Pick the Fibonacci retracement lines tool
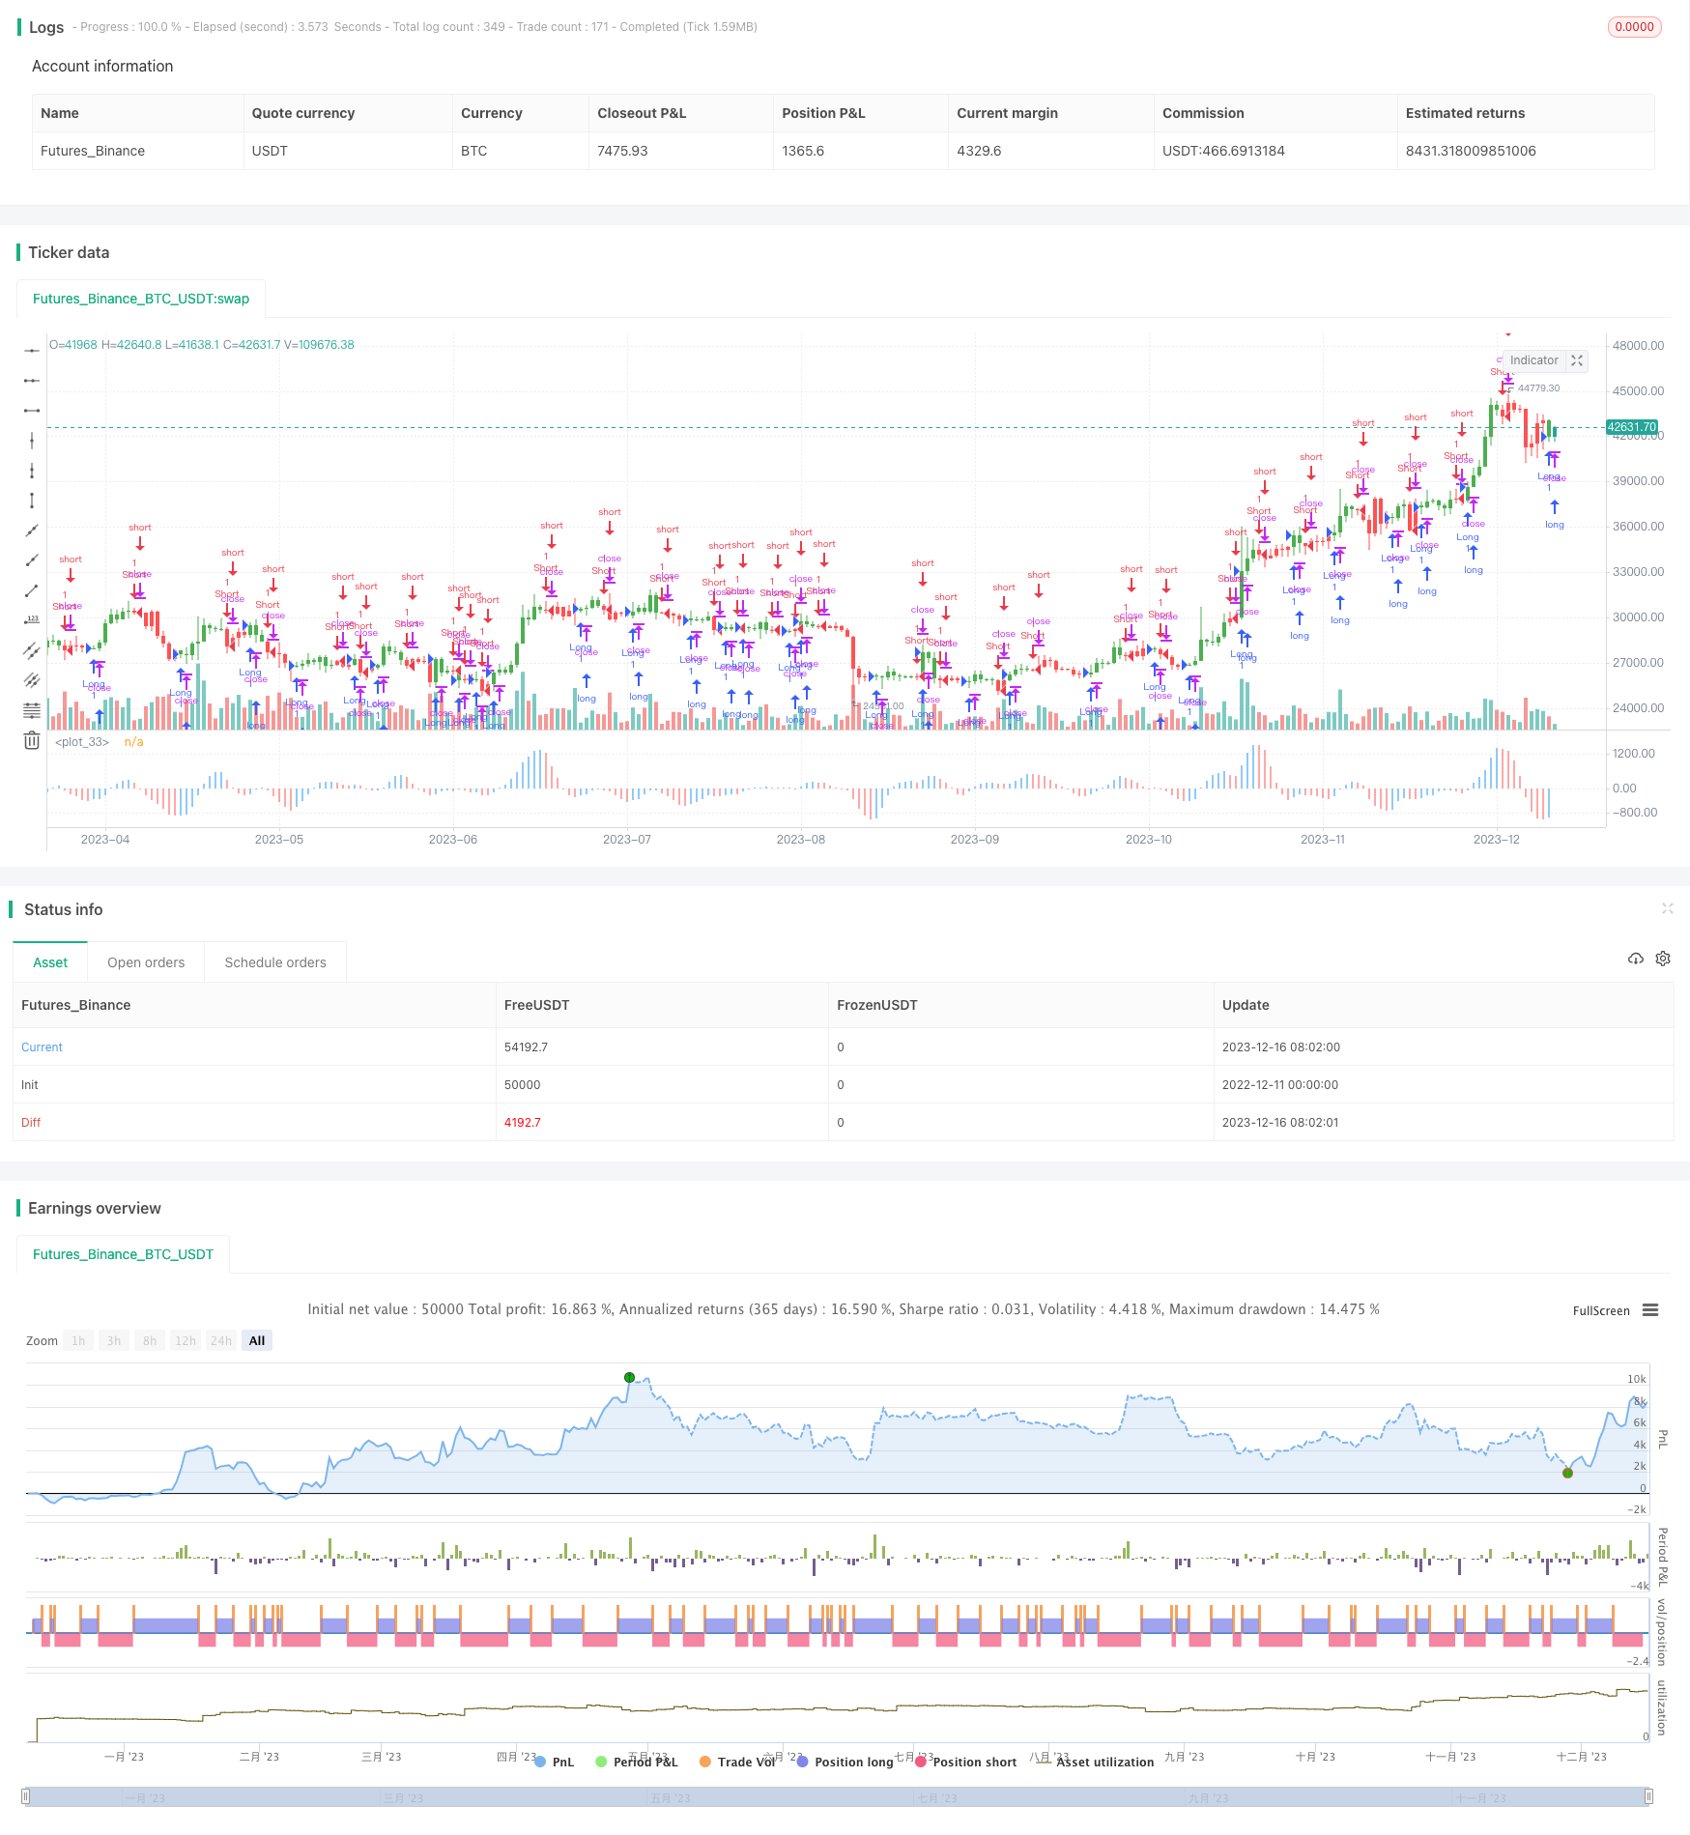Viewport: 1690px width, 1835px height. point(32,710)
